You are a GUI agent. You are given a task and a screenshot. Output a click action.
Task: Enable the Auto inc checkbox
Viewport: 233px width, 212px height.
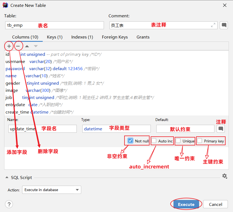[154, 141]
